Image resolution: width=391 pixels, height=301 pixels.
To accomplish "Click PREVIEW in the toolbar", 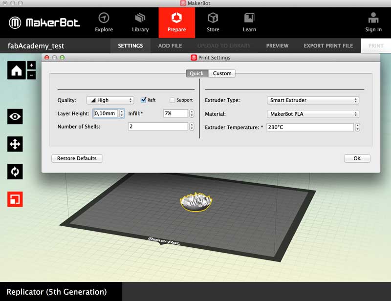I will tap(277, 45).
